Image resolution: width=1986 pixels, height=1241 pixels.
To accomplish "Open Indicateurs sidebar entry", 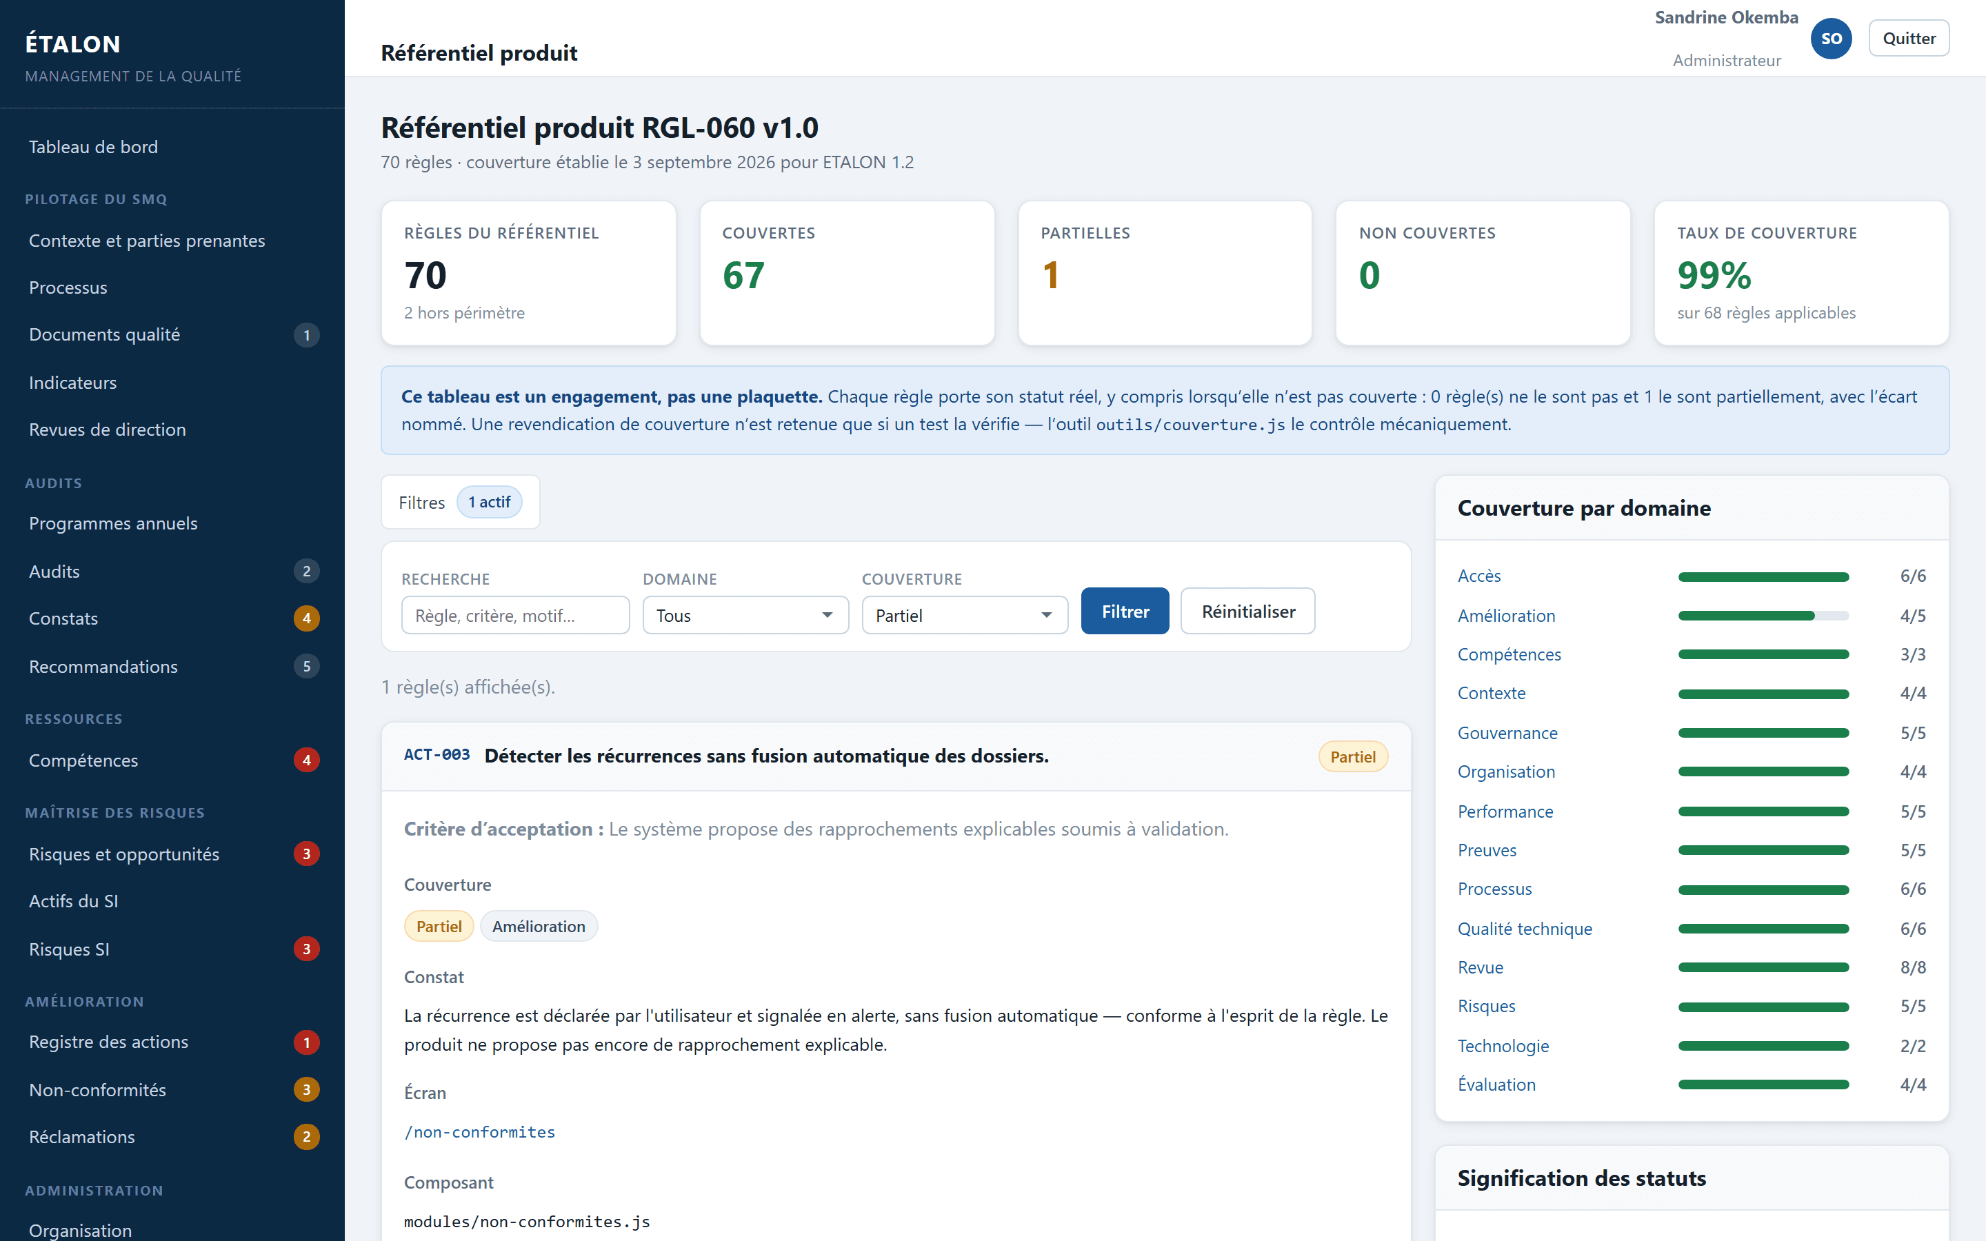I will (x=172, y=383).
